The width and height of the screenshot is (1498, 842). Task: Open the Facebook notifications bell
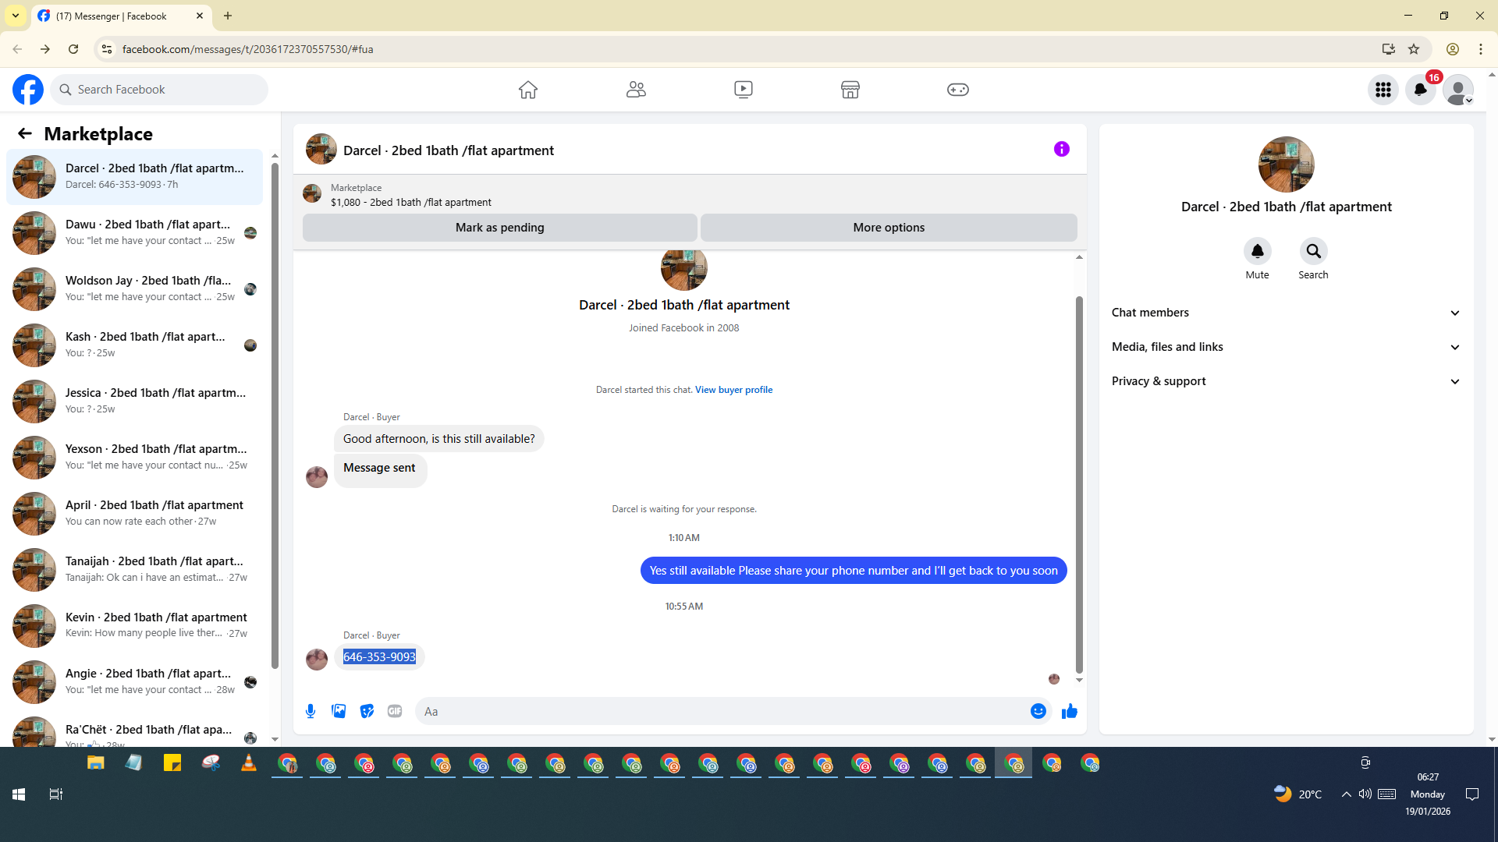point(1420,90)
